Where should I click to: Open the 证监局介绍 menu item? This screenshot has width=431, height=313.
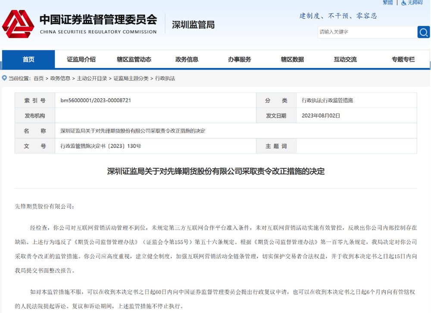pyautogui.click(x=81, y=59)
